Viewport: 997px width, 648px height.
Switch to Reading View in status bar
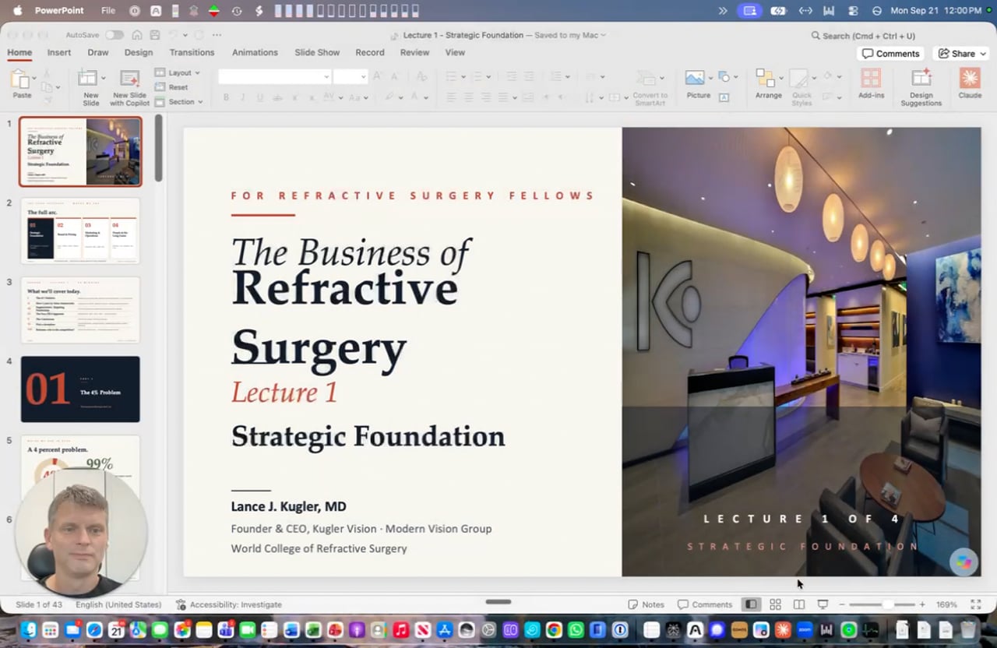pos(799,604)
